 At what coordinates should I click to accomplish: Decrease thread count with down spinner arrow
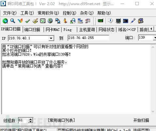pyautogui.click(x=31, y=122)
